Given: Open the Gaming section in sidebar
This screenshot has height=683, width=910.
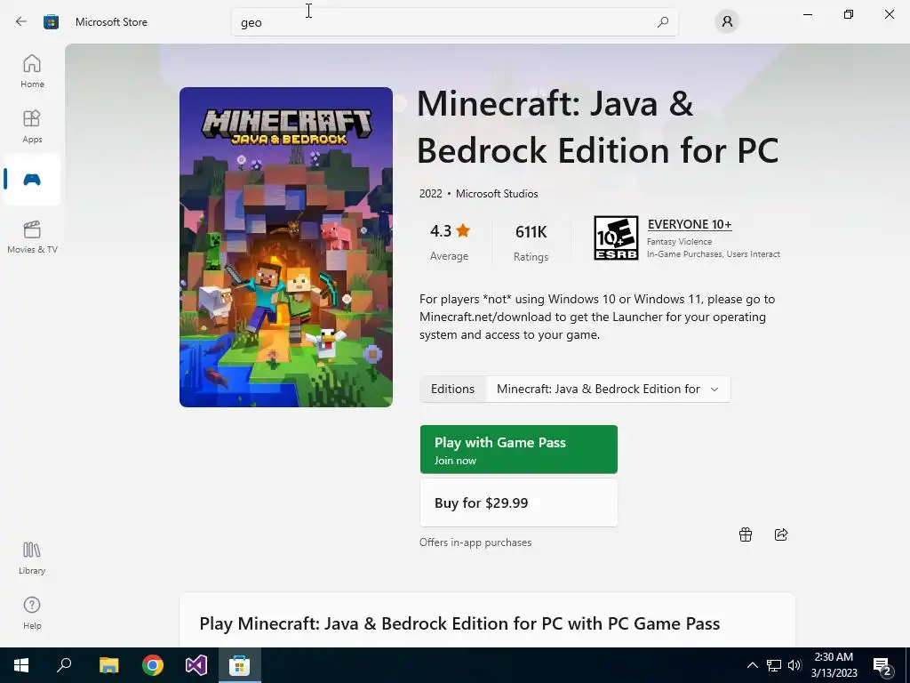Looking at the screenshot, I should pos(32,180).
